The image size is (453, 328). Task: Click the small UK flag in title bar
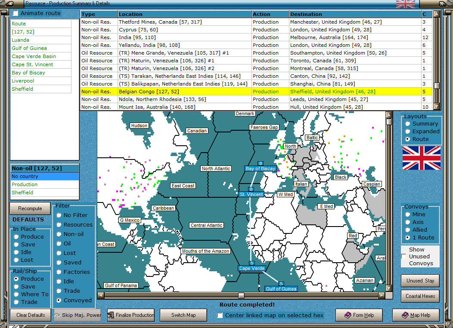405,4
